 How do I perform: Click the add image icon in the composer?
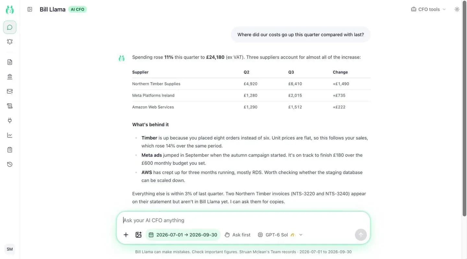coord(138,235)
